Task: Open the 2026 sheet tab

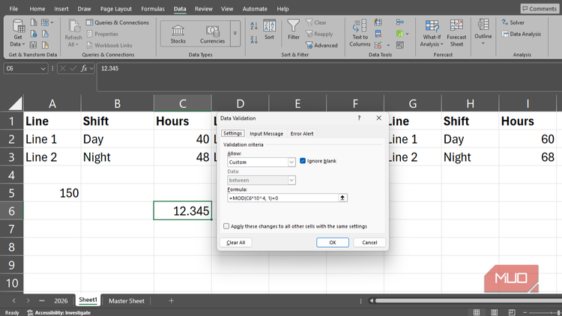Action: [x=61, y=301]
